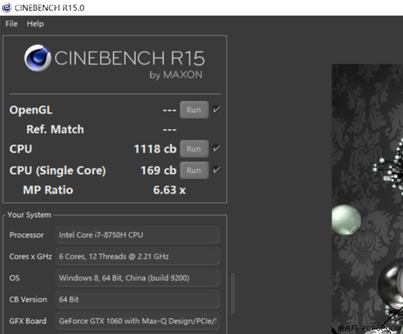The width and height of the screenshot is (403, 334).
Task: Click the dotted panel splitter handle
Action: tap(232, 293)
